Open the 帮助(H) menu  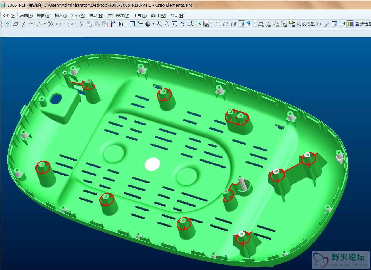coord(177,16)
